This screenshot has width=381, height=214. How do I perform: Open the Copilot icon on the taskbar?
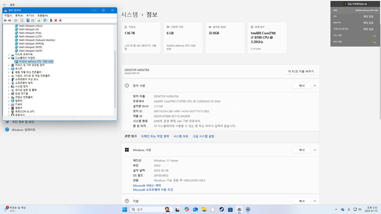coord(187,209)
